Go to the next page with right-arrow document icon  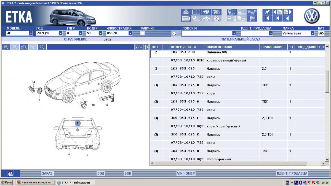(x=287, y=12)
